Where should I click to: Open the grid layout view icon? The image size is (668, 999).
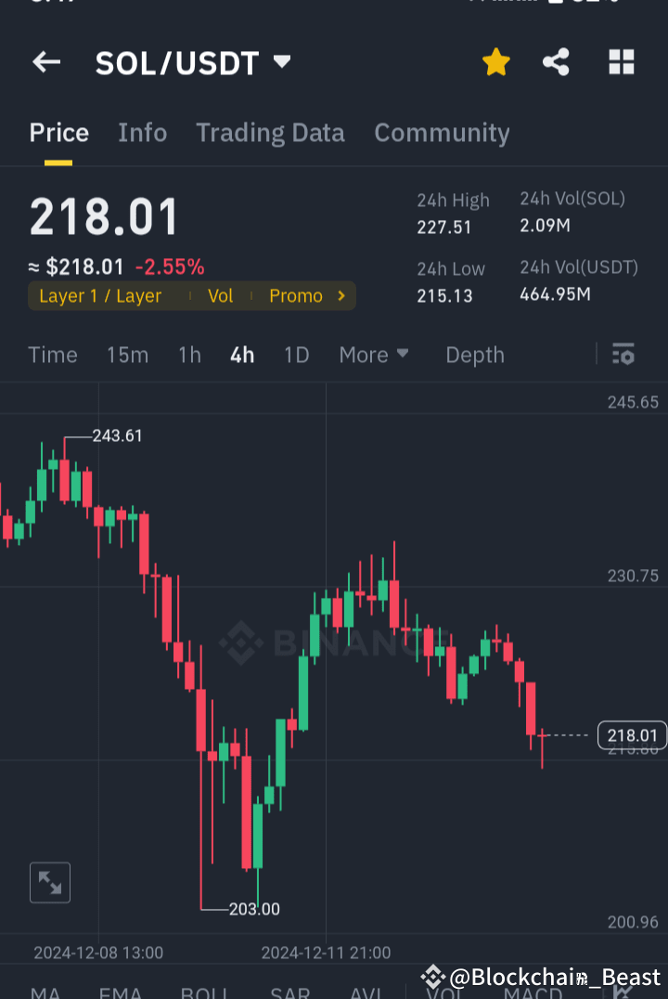(622, 62)
